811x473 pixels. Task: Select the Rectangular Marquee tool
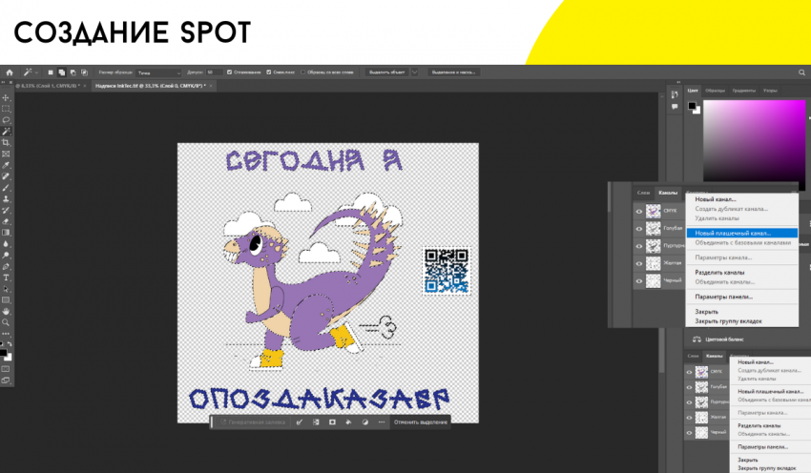(6, 109)
